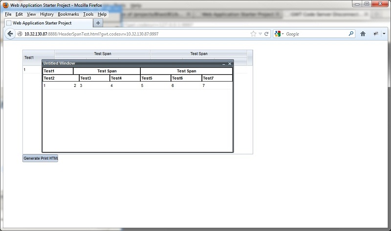Click the browser Back arrow button
This screenshot has height=231, width=391.
[10, 34]
